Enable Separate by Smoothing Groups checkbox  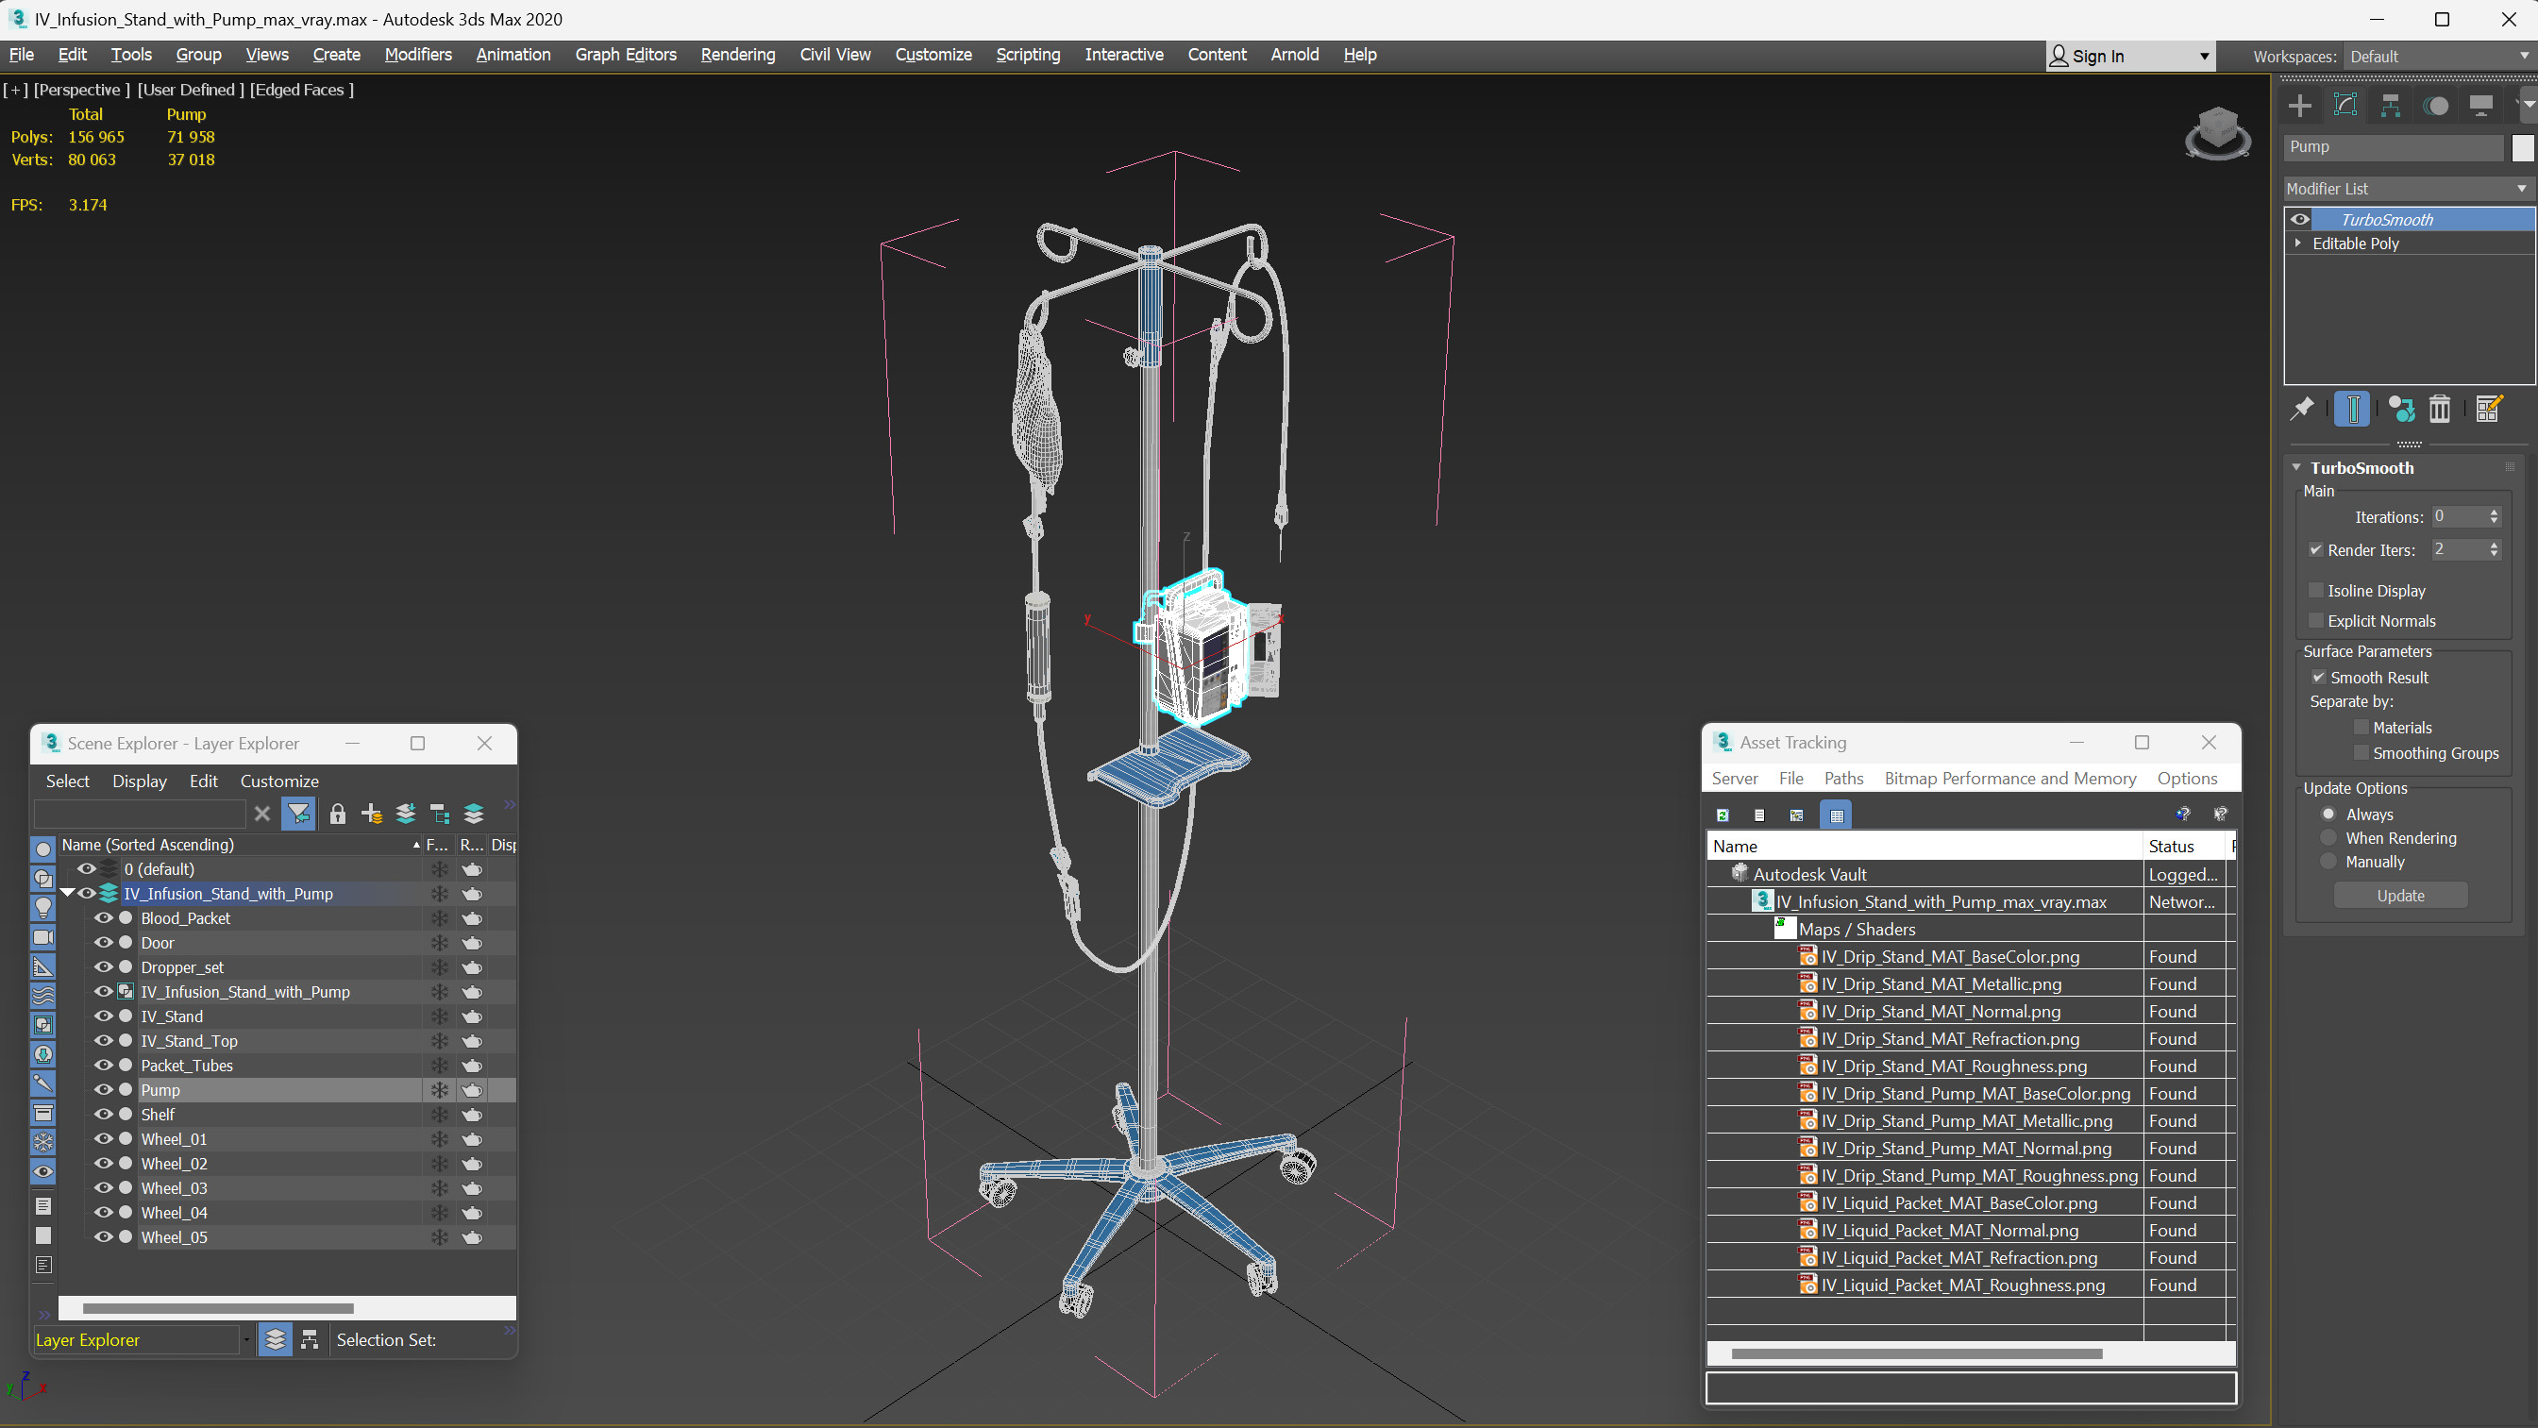pos(2361,753)
